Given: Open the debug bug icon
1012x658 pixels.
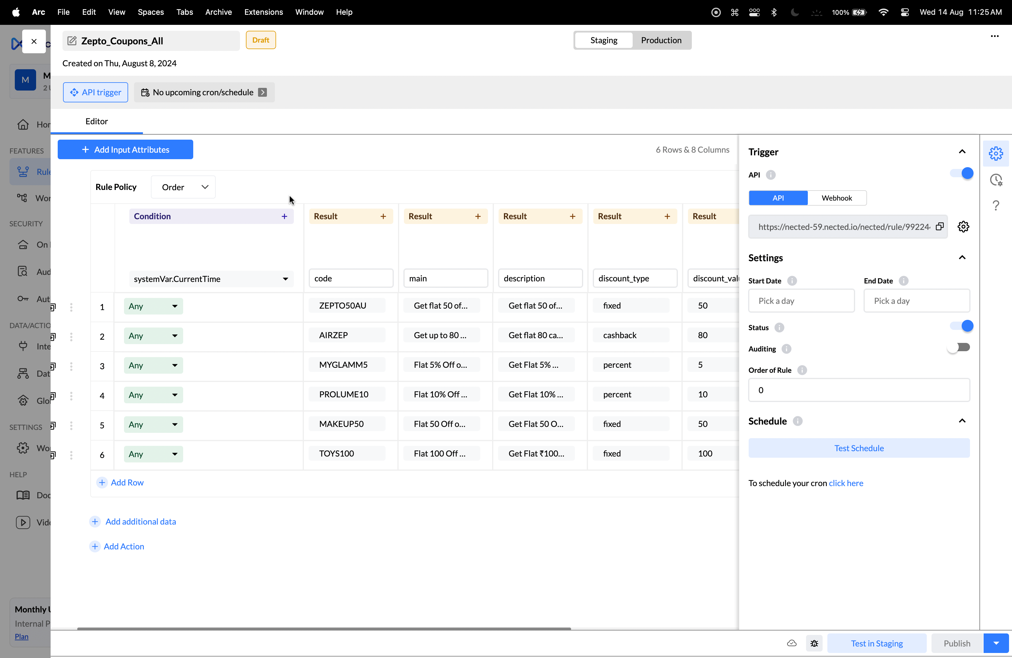Looking at the screenshot, I should coord(814,643).
